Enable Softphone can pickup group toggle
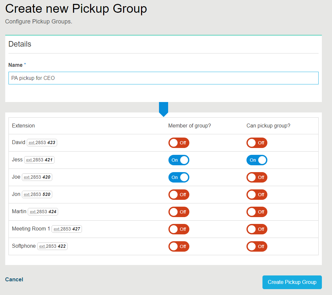Viewport: 332px width, 295px height. tap(257, 246)
